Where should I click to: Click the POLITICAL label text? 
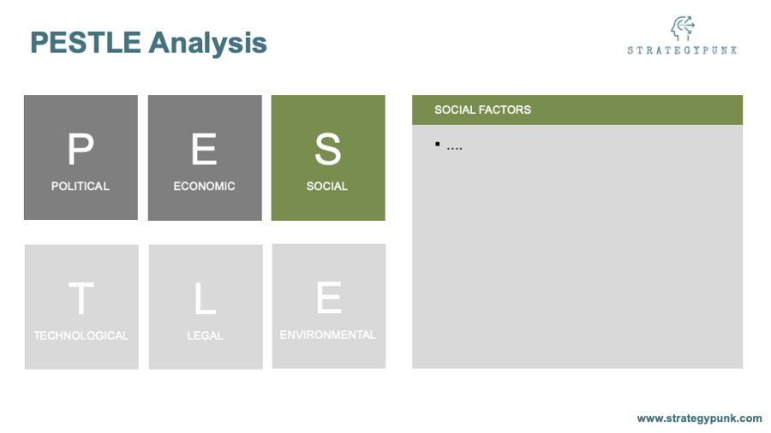(x=81, y=186)
